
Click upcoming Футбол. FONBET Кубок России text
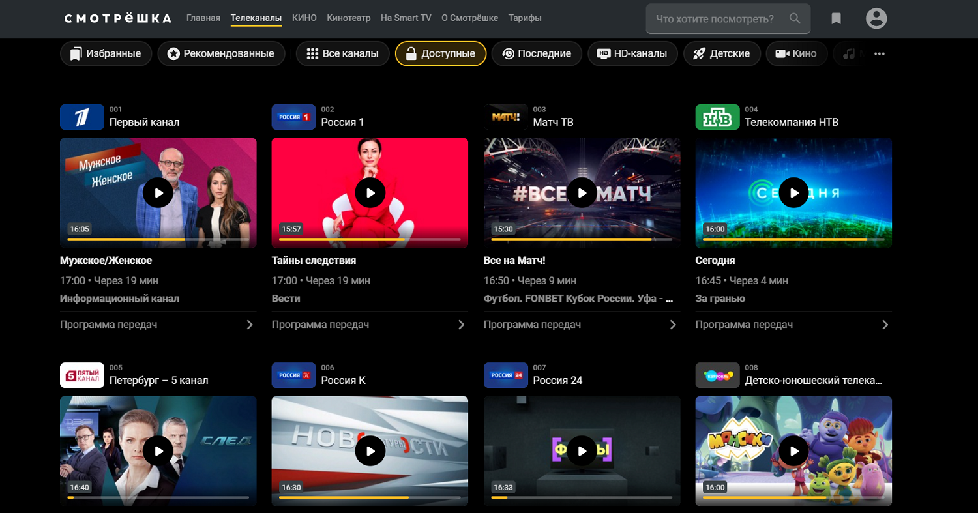pyautogui.click(x=578, y=299)
